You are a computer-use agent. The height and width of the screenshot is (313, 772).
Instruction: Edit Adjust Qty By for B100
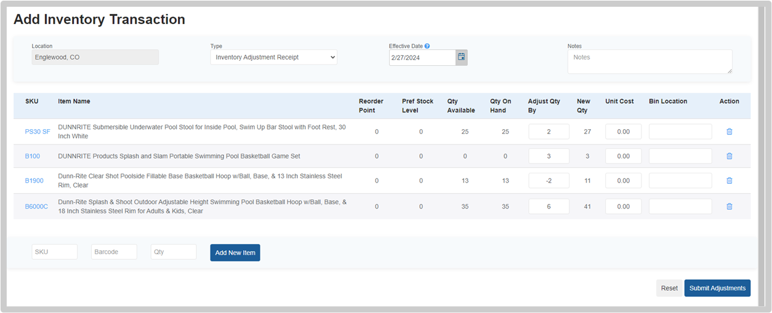[549, 156]
